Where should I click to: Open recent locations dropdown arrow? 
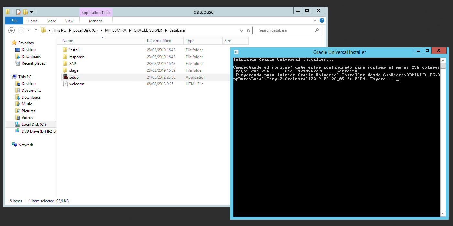(x=28, y=30)
